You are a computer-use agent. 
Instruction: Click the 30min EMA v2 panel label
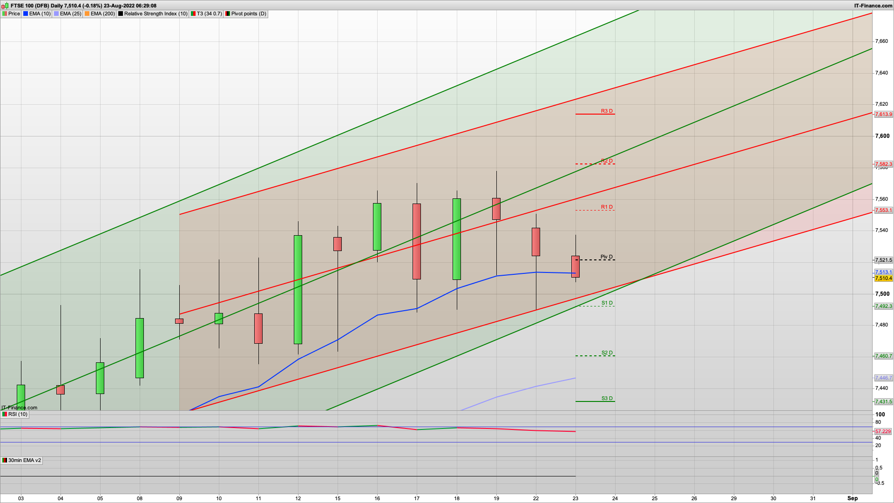[21, 460]
